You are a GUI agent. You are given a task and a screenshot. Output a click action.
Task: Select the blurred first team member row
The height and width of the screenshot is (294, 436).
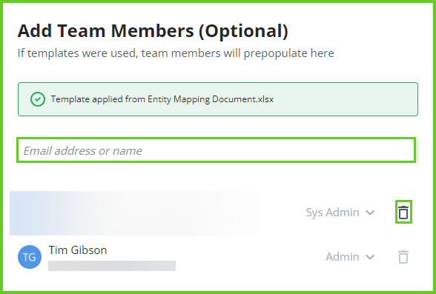[x=135, y=213]
